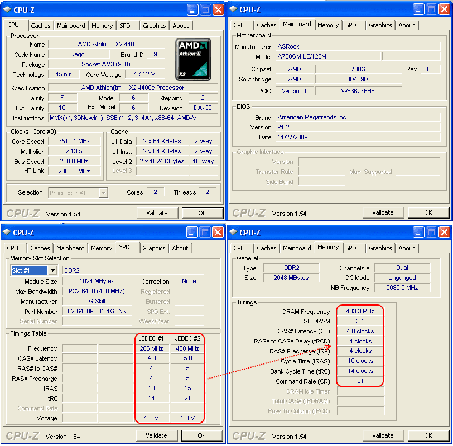The height and width of the screenshot is (446, 453).
Task: Close the CPU tab window
Action: [x=219, y=10]
